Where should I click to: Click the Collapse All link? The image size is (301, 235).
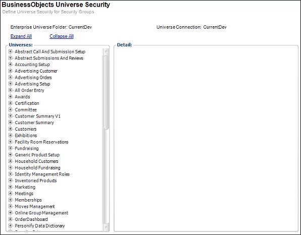(62, 36)
